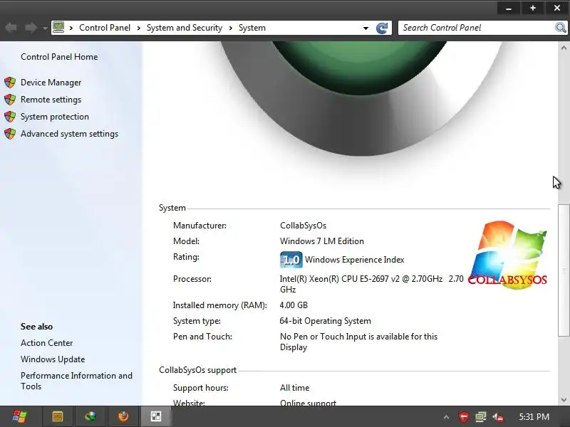Show hidden tray icons arrow
The image size is (570, 427).
[447, 417]
